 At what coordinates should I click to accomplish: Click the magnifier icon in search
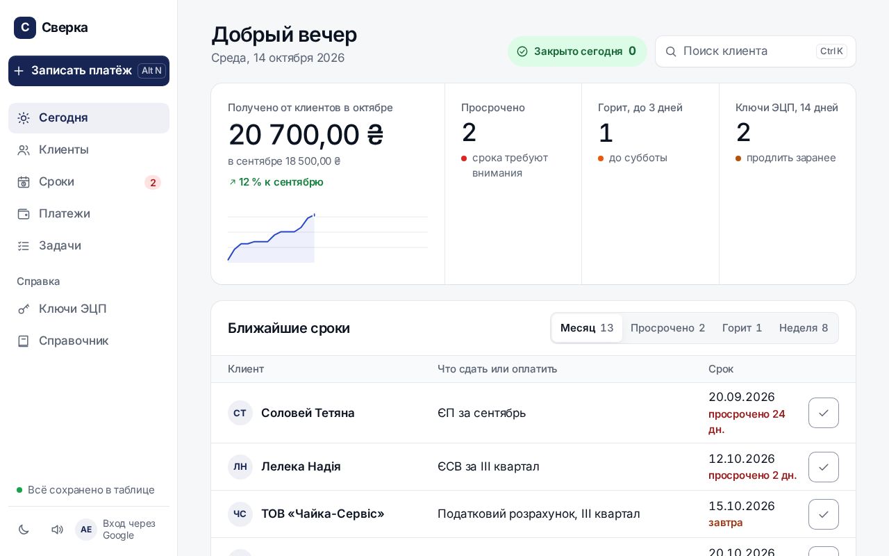[671, 51]
